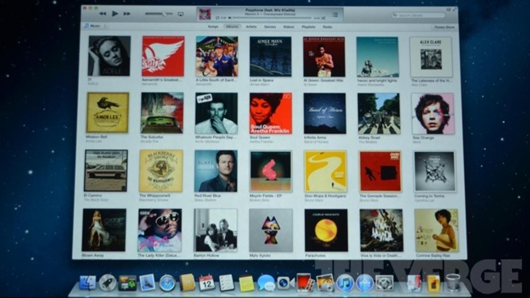Select Aimee Mann Lost in Space cover

[x=270, y=57]
